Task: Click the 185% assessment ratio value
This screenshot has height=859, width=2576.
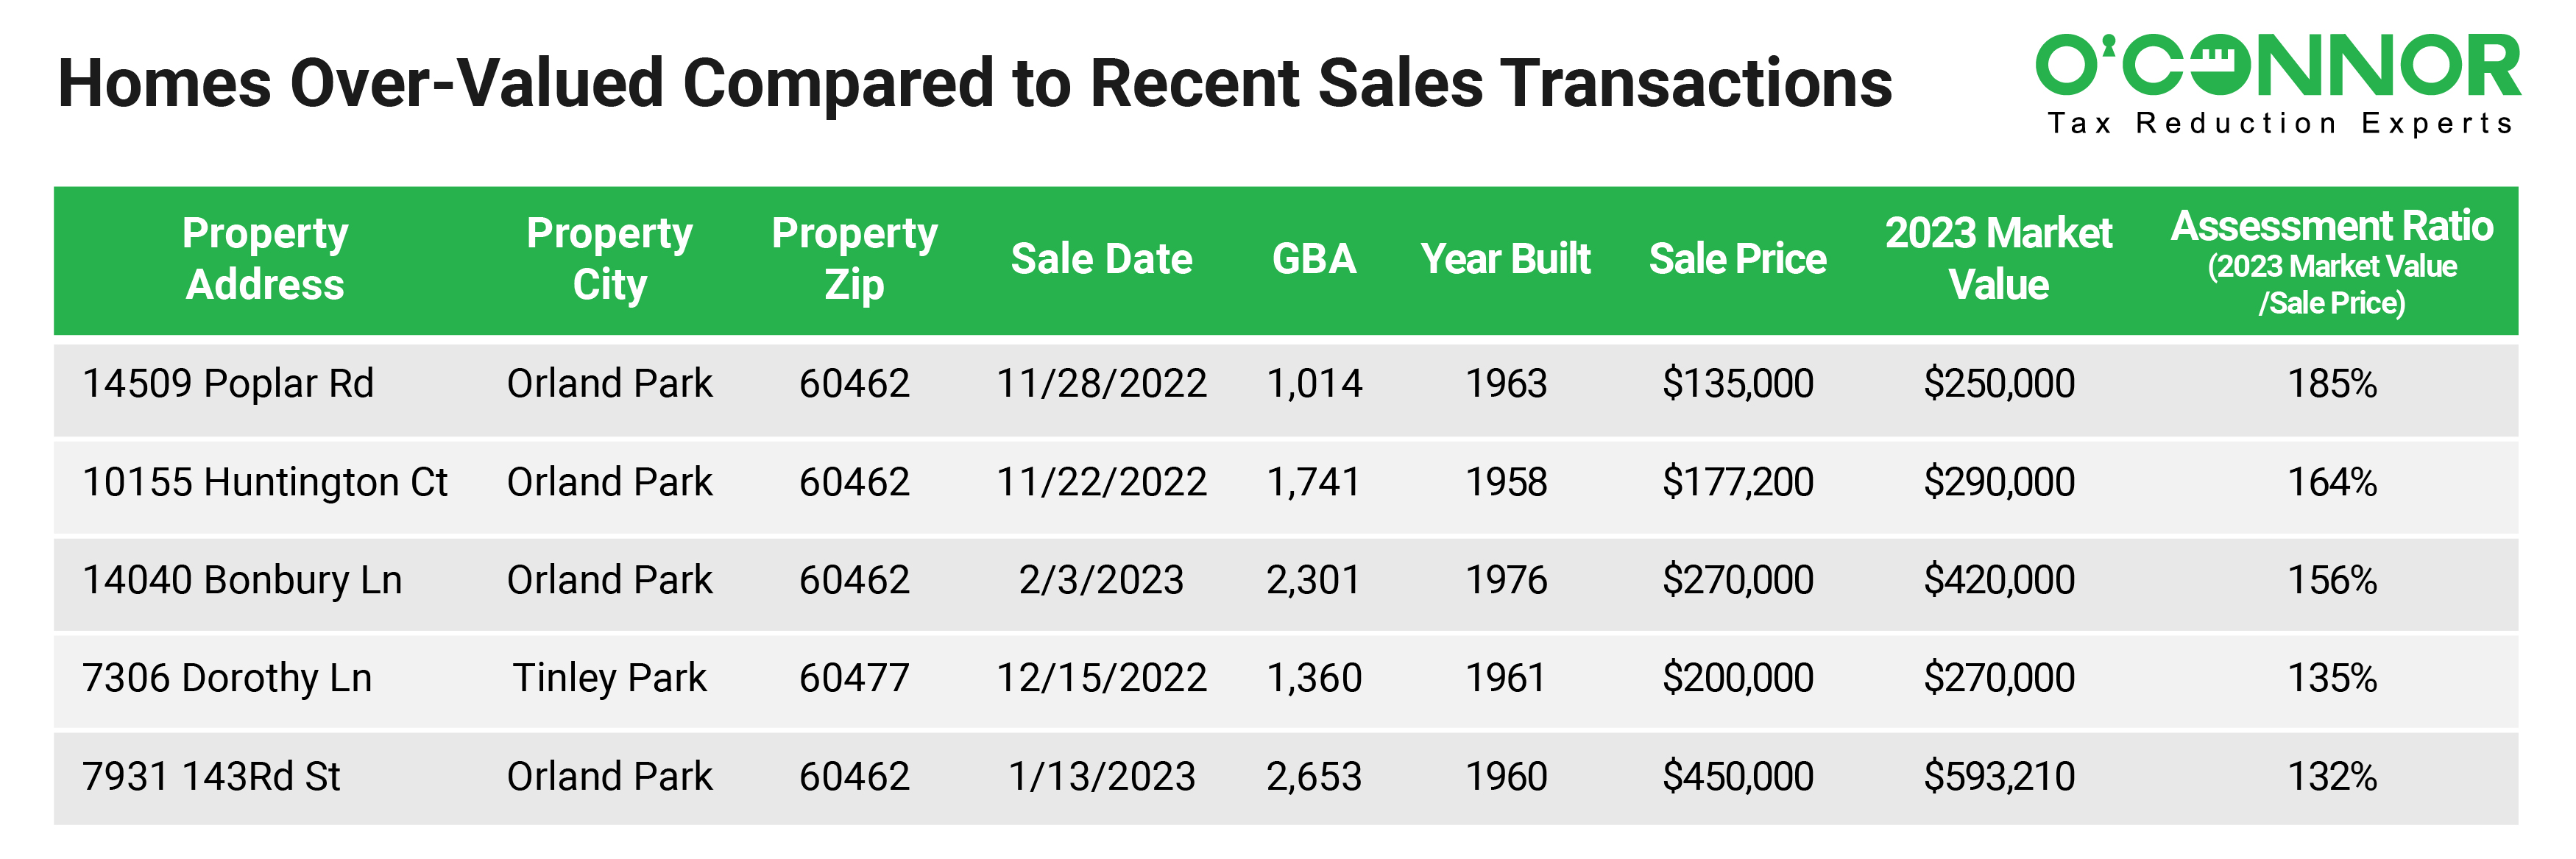Action: [2331, 384]
